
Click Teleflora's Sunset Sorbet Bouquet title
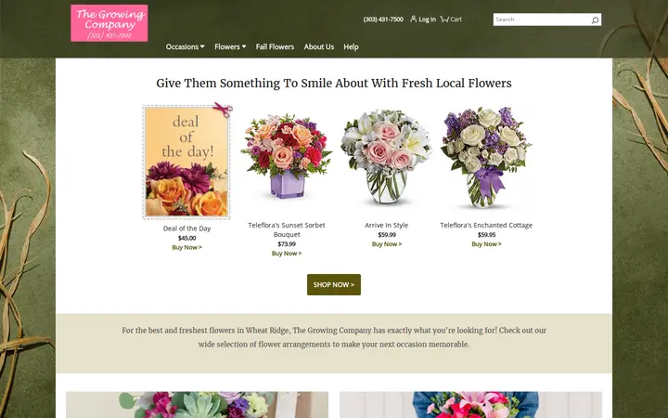coord(287,229)
